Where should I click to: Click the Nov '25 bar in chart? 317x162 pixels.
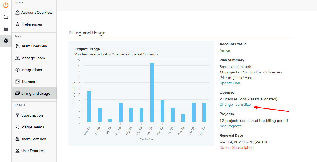click(x=152, y=92)
